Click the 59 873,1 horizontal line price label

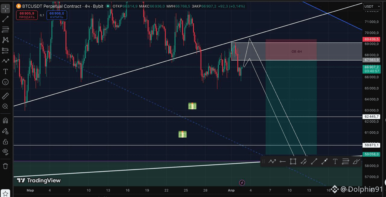point(372,145)
